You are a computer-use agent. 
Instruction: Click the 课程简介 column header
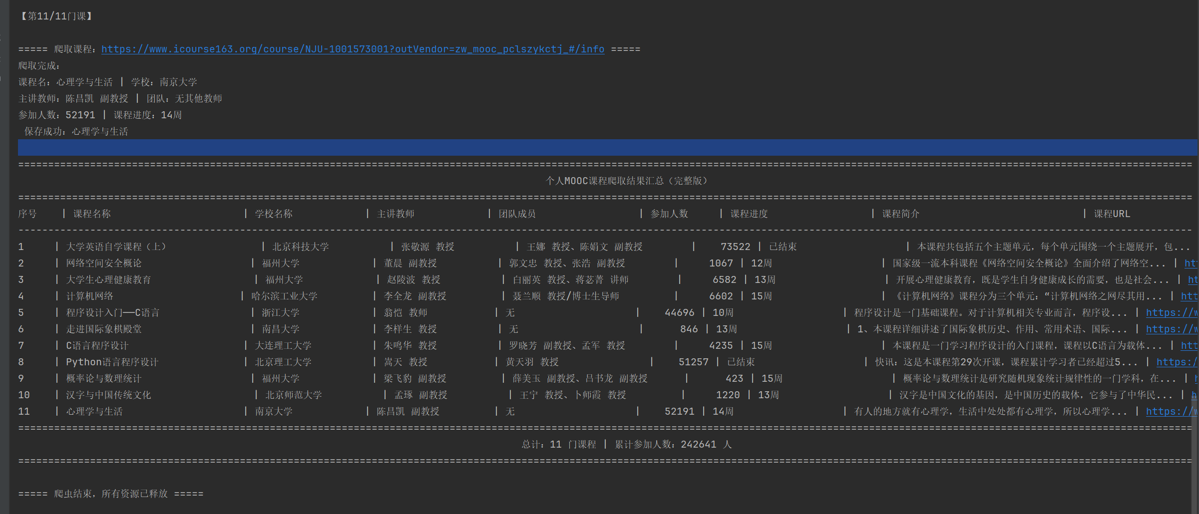(900, 214)
